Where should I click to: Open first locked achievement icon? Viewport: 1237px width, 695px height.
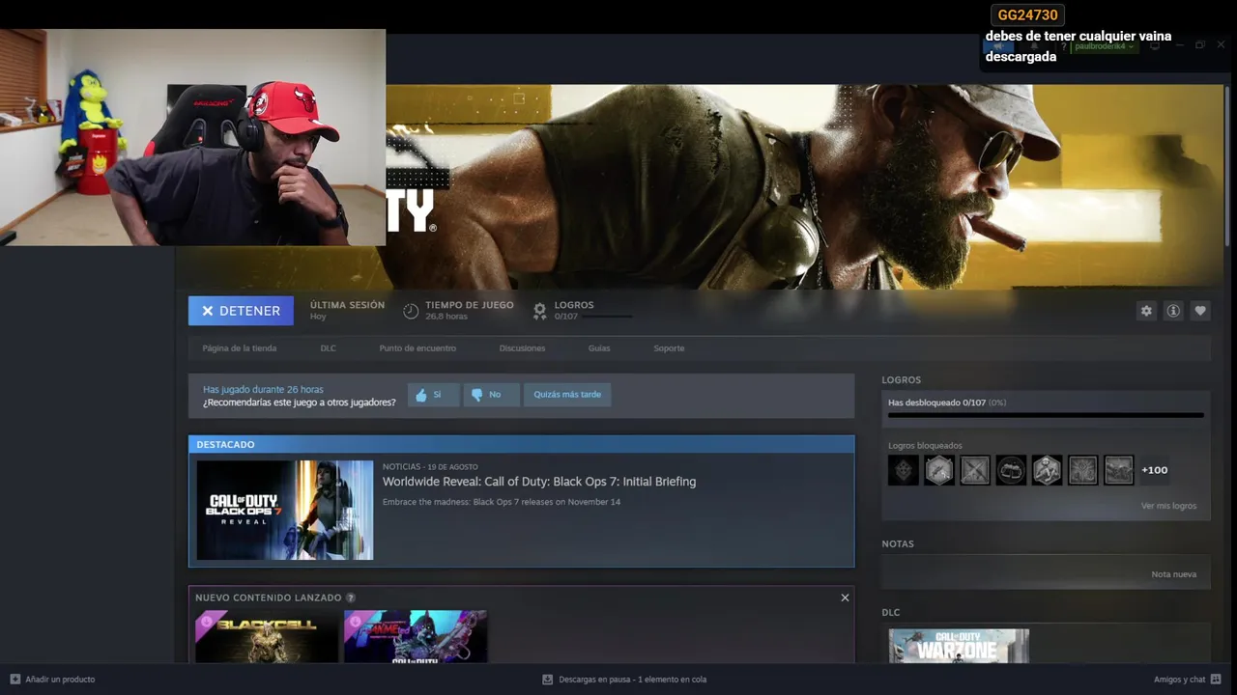[904, 470]
